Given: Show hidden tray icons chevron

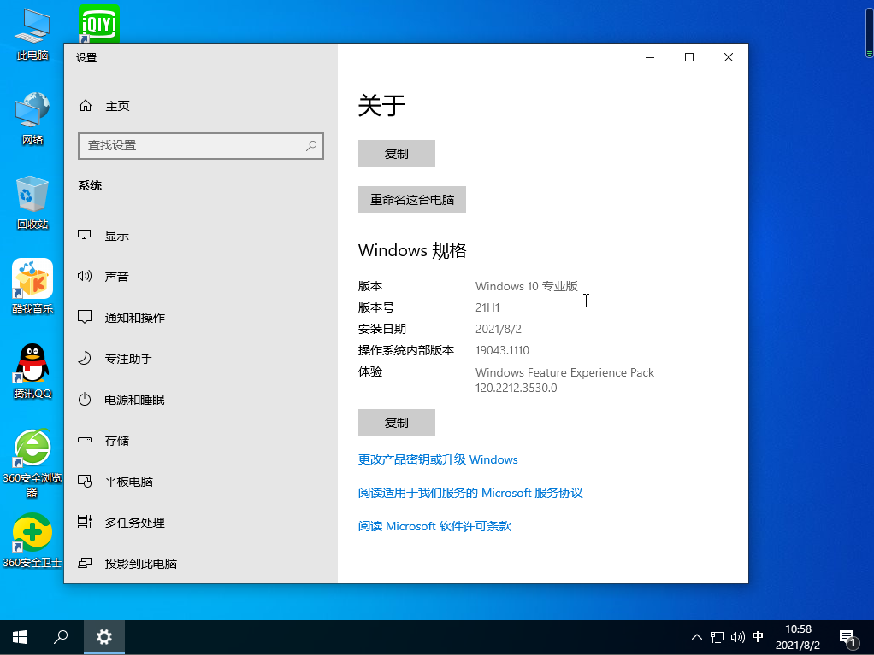Looking at the screenshot, I should pos(697,637).
